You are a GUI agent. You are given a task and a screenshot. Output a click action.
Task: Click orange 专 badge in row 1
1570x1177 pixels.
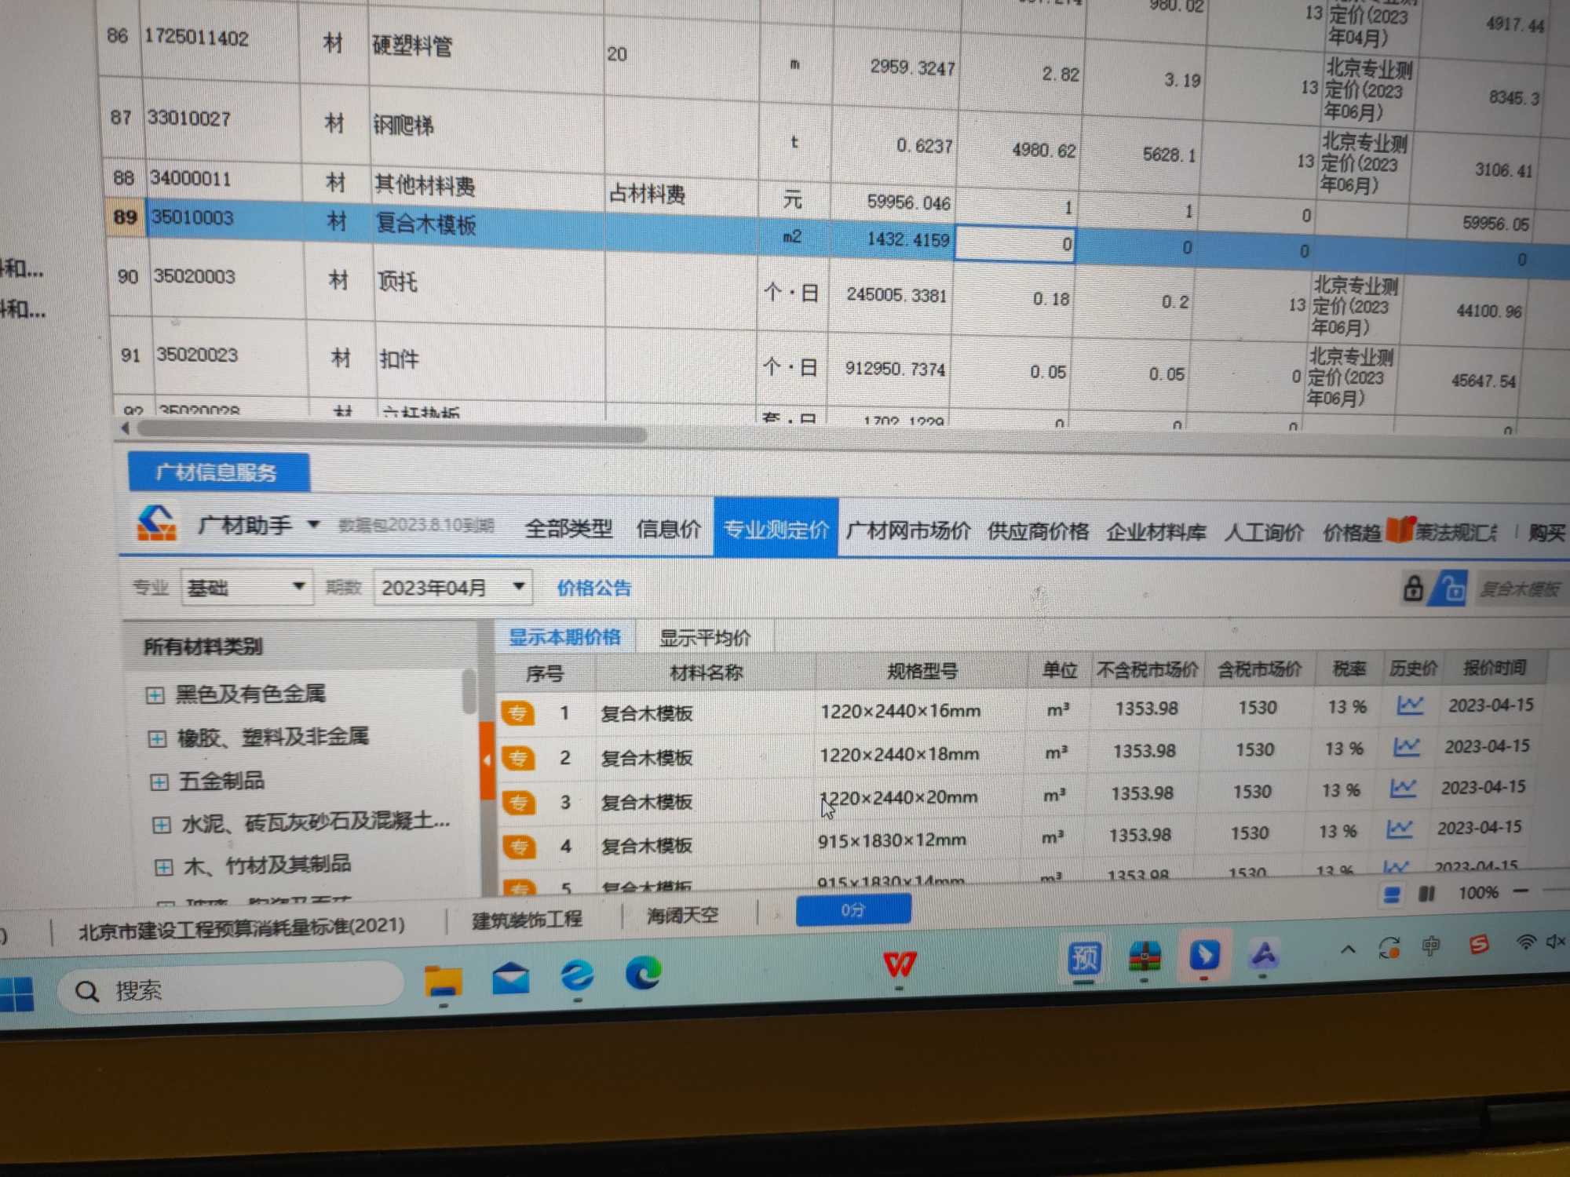(517, 712)
